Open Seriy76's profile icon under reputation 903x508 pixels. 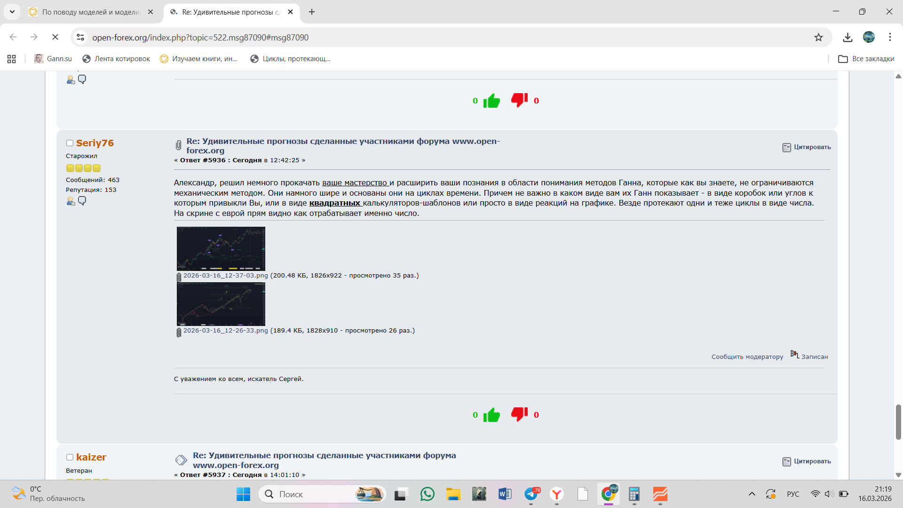[71, 201]
